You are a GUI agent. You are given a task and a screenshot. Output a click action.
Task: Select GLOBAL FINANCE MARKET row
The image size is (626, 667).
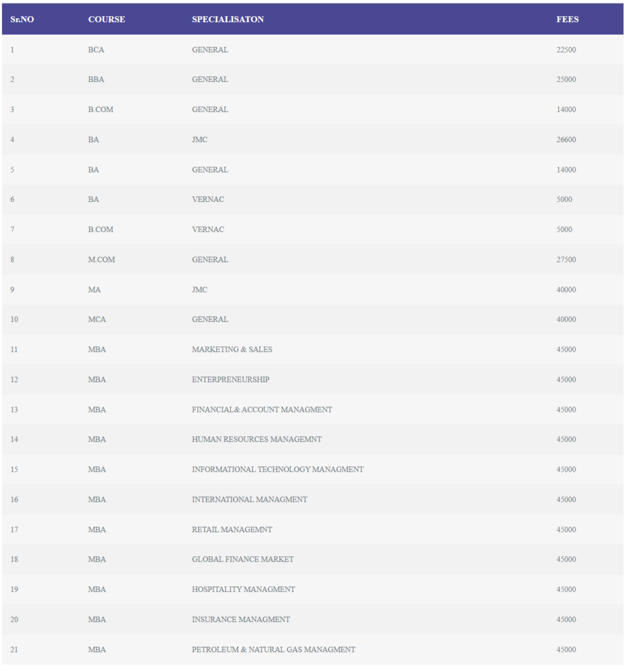click(x=313, y=560)
